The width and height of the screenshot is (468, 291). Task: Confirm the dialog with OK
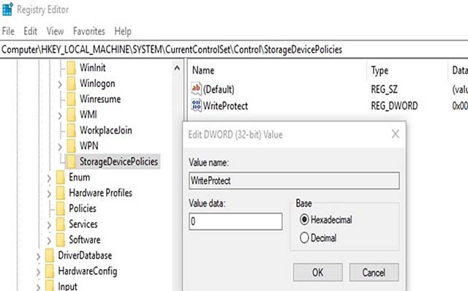318,272
